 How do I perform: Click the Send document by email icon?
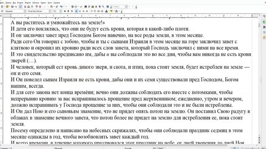point(16,7)
